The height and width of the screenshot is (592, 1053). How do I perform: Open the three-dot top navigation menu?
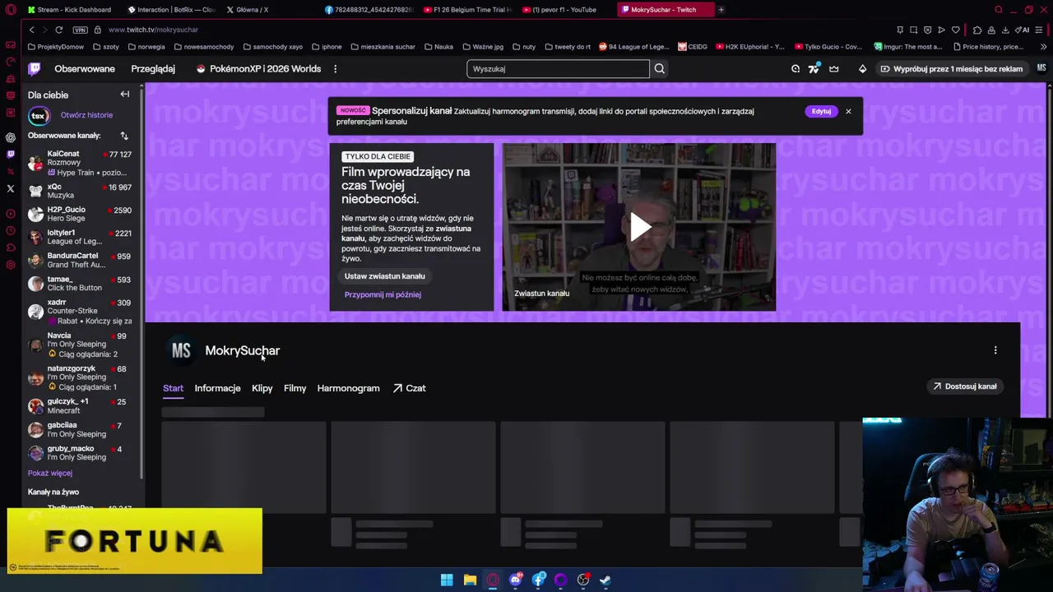335,69
